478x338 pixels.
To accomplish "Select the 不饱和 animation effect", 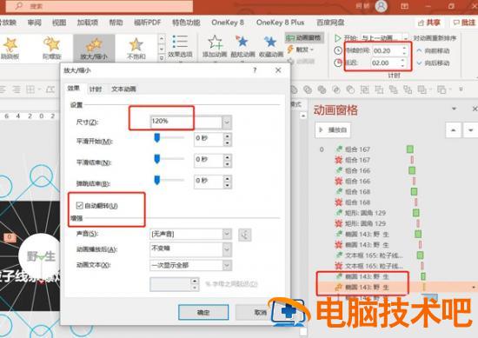I will point(136,48).
